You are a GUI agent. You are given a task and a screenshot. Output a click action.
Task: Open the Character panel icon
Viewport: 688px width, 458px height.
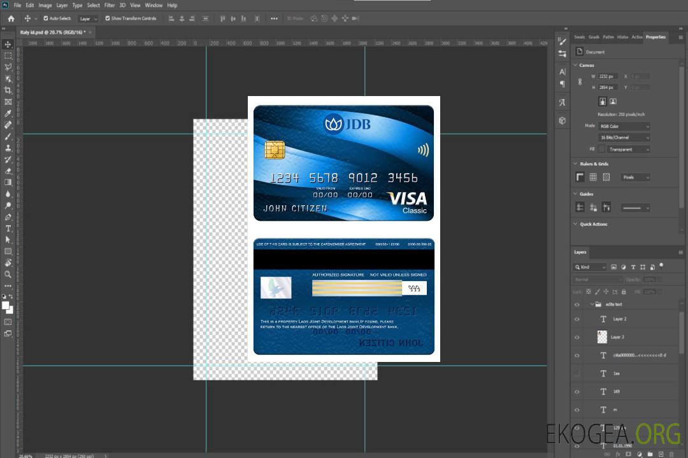click(563, 72)
